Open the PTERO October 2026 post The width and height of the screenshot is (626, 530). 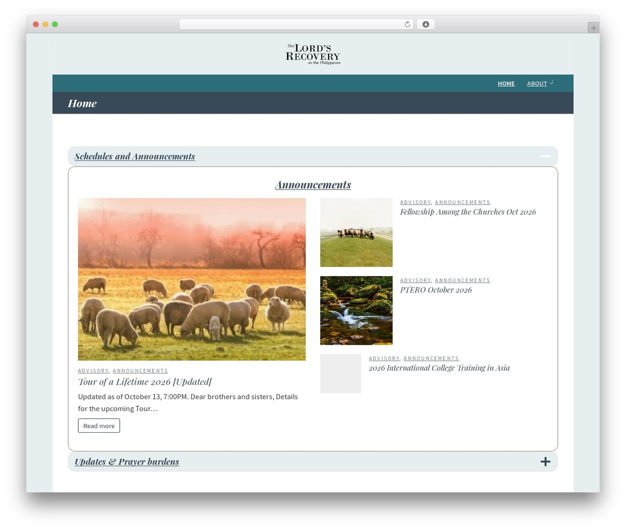pyautogui.click(x=436, y=290)
